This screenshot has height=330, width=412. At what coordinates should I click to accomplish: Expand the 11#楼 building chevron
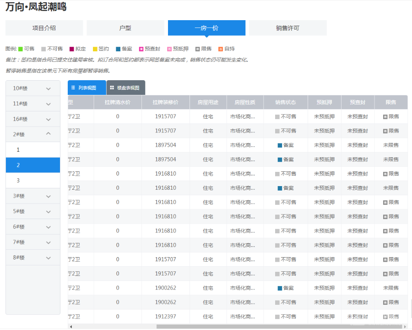(49, 104)
